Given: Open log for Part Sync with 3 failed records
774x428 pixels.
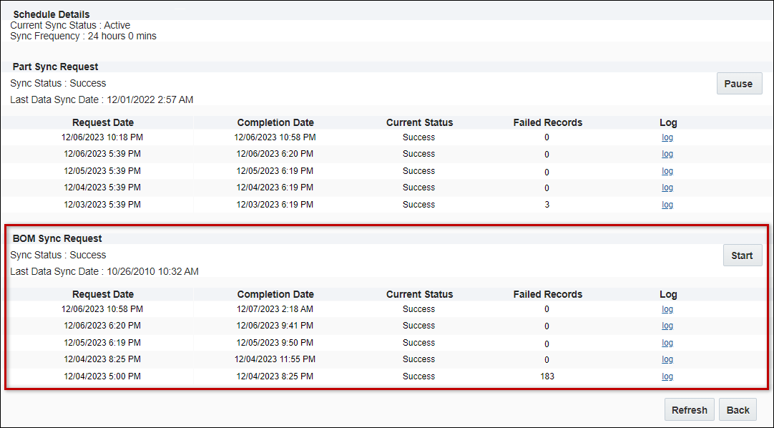Looking at the screenshot, I should coord(667,205).
